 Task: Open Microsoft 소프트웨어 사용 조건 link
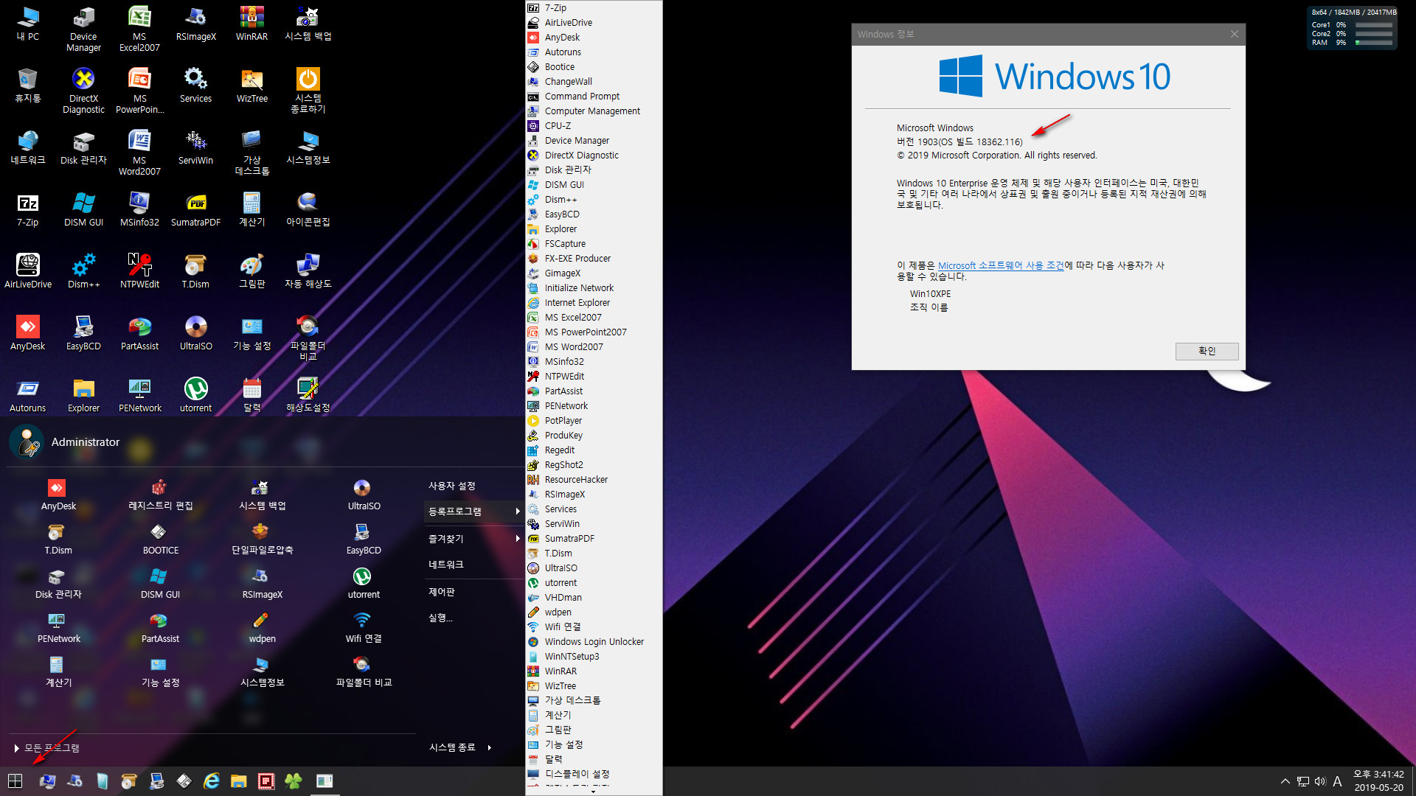[1001, 265]
